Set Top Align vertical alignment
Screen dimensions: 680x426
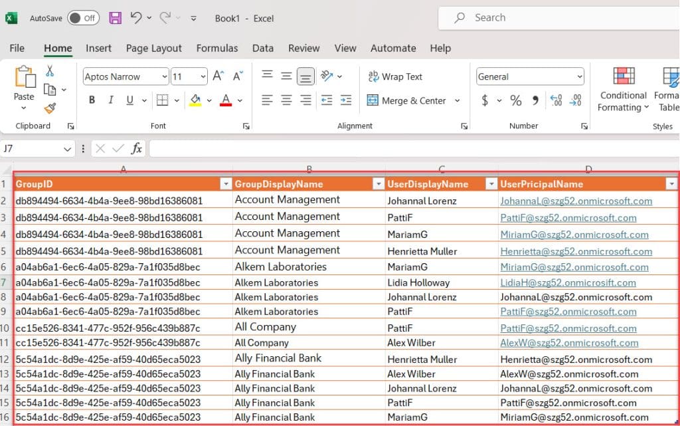pos(267,76)
